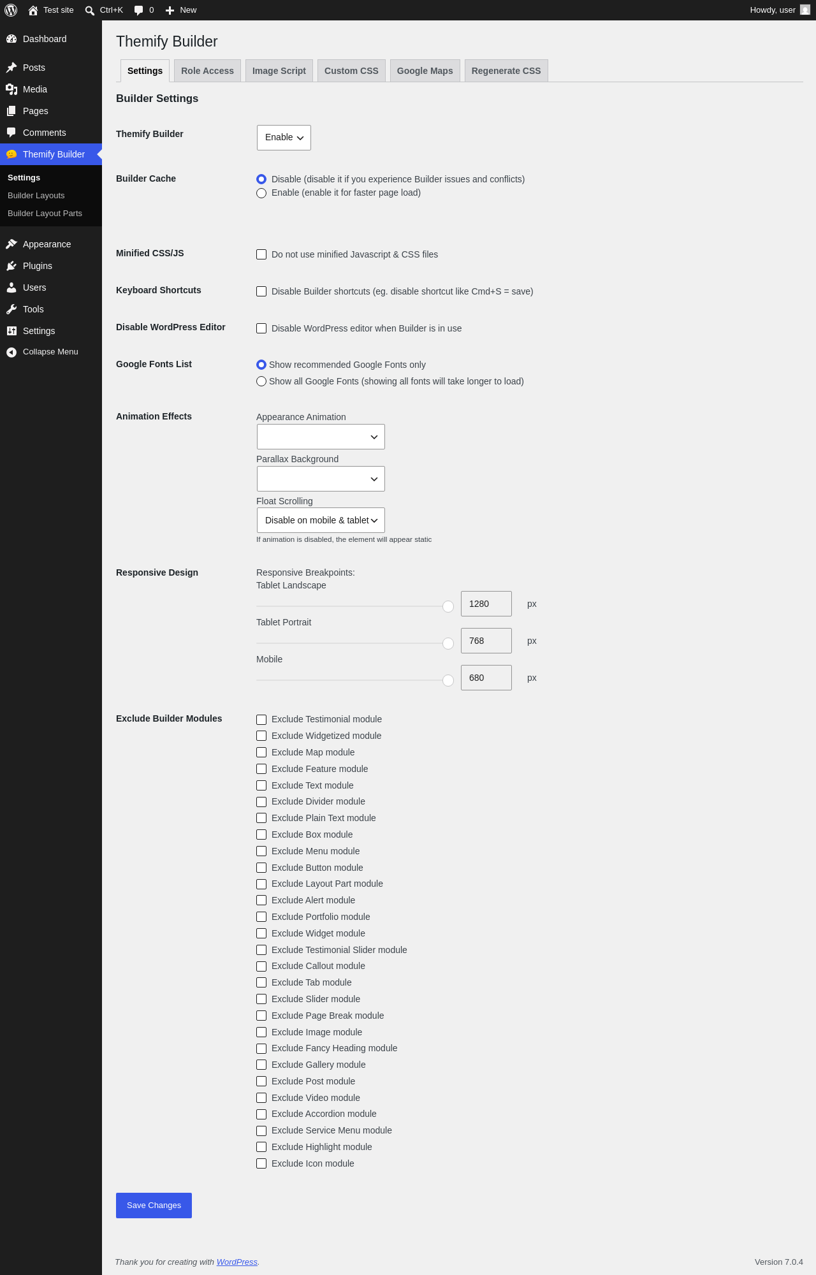Click the comments bubble icon in admin bar

tap(139, 10)
